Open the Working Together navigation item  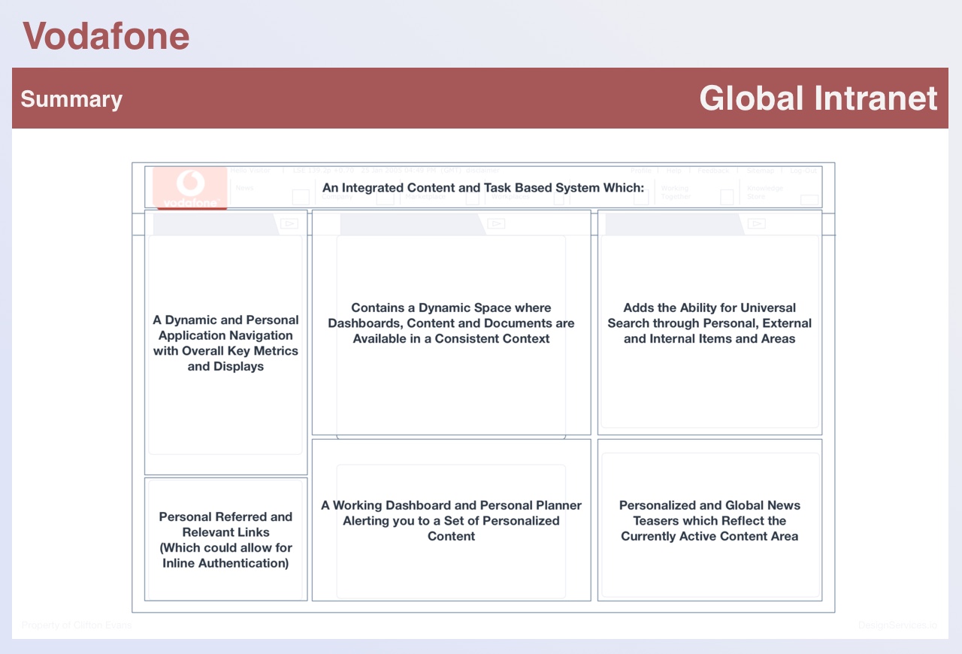(675, 192)
